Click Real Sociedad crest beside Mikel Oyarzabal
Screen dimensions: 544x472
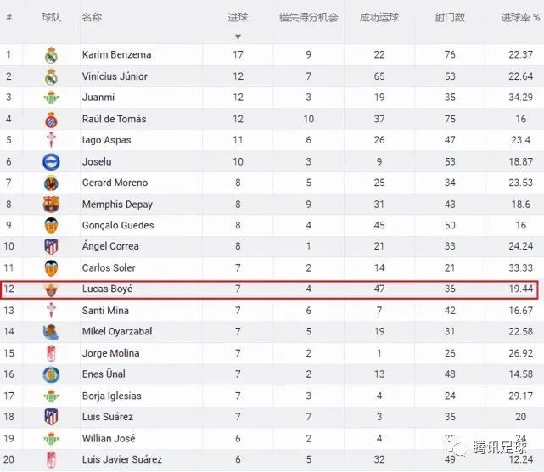51,332
